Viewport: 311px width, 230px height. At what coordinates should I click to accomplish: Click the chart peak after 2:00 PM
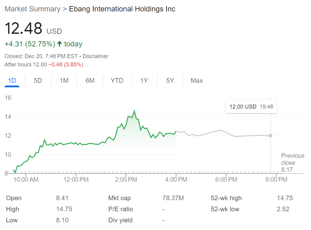point(134,111)
